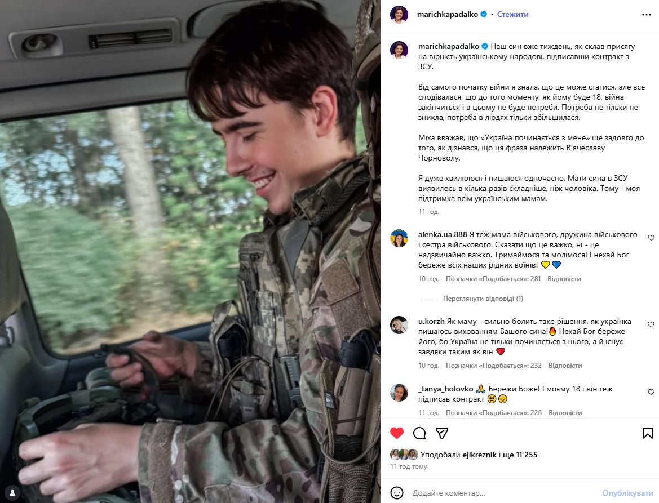This screenshot has height=503, width=659.
Task: Open marichkapadalko profile avatar in header
Action: tap(399, 15)
